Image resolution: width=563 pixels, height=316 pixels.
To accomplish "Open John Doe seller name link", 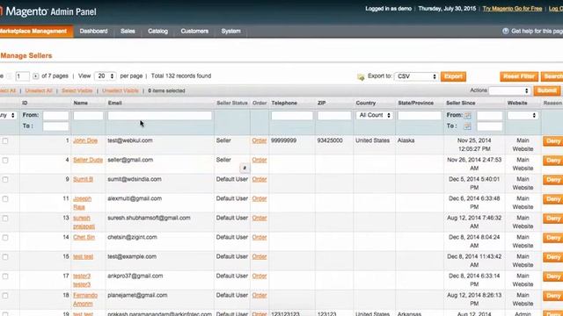I will click(85, 140).
